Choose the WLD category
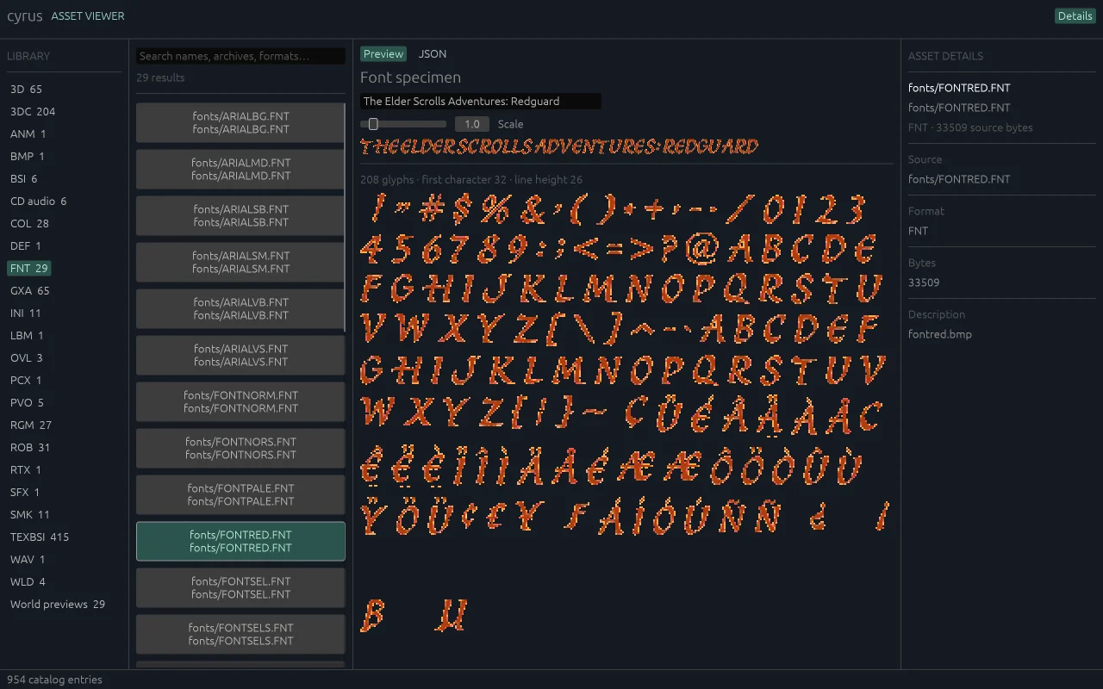 pyautogui.click(x=28, y=581)
